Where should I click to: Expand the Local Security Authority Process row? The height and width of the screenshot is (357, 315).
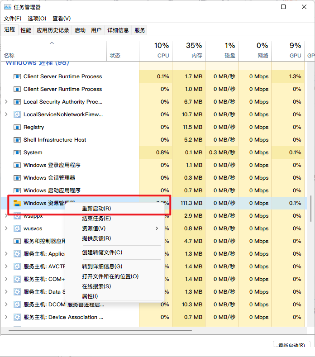[x=6, y=102]
